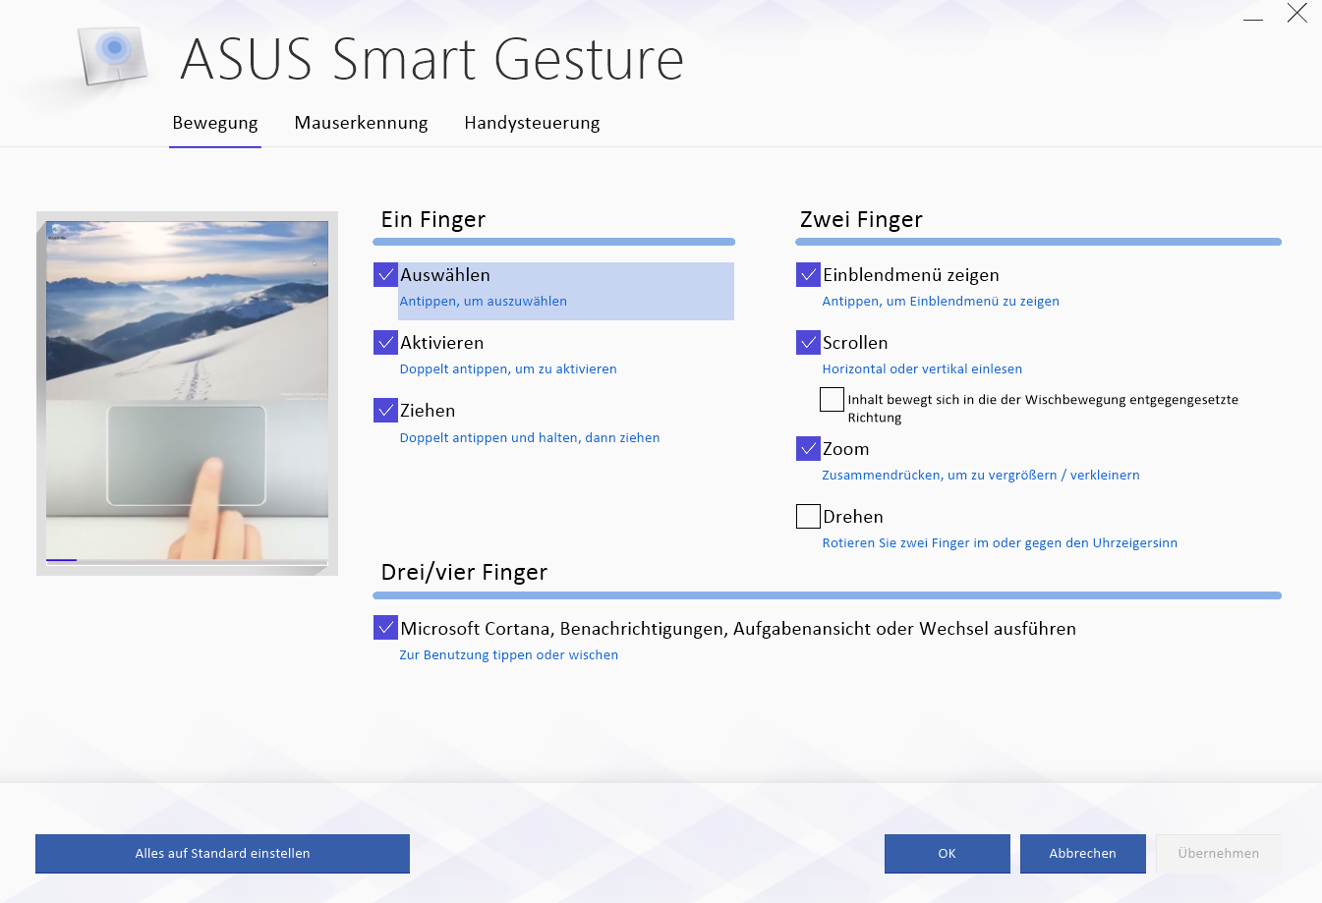Click the 'Zoom' label text
The image size is (1322, 903).
[846, 449]
